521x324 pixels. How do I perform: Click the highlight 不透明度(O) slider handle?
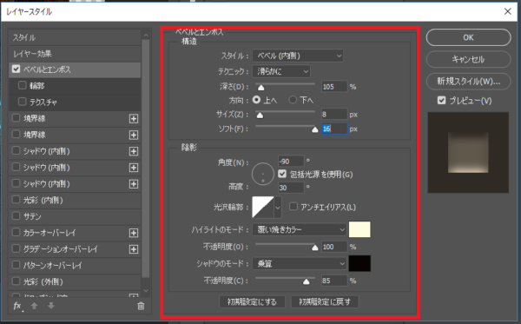point(315,248)
